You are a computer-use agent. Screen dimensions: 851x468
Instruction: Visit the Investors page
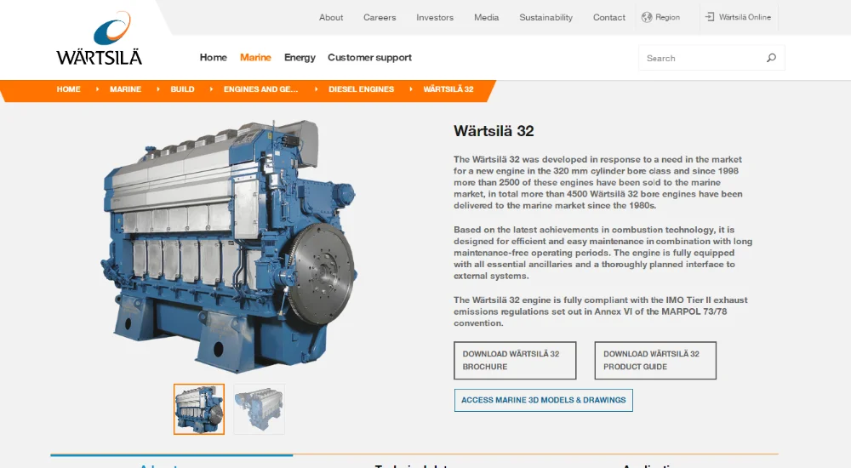coord(435,17)
